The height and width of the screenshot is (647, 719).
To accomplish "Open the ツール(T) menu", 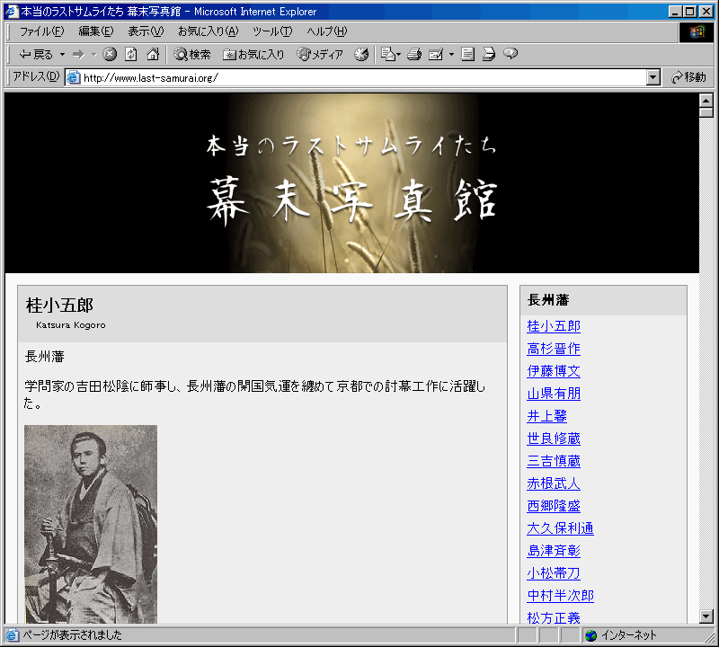I will (x=272, y=31).
